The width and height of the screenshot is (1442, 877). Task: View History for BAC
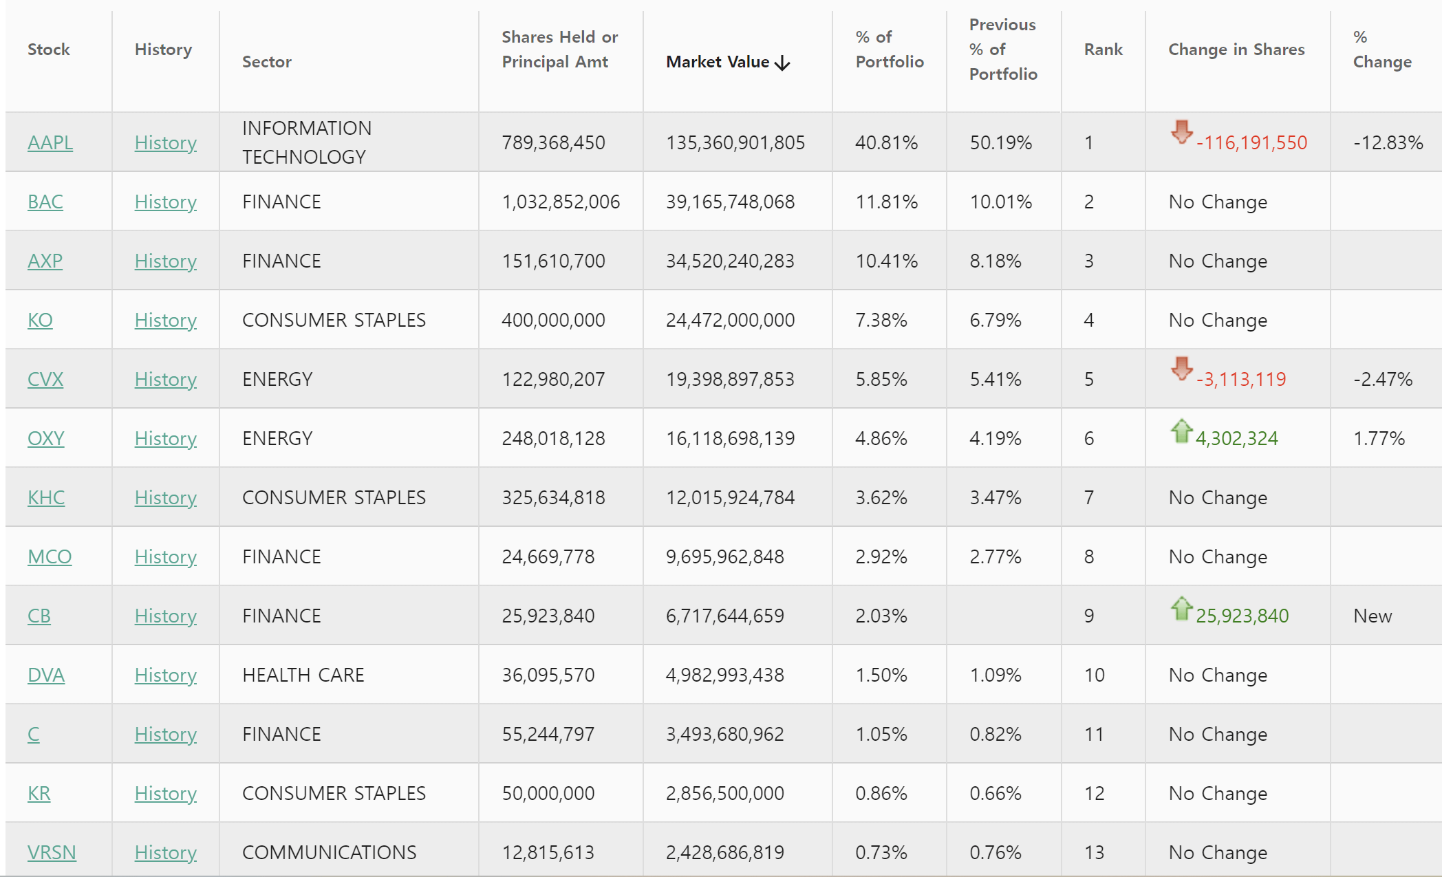166,202
